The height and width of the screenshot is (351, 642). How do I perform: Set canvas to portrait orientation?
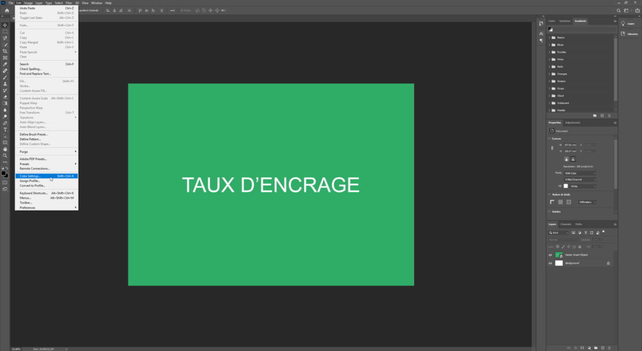coord(567,159)
